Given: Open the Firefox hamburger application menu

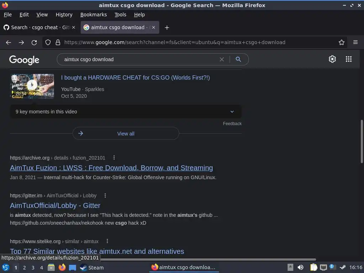Looking at the screenshot, I should [355, 42].
